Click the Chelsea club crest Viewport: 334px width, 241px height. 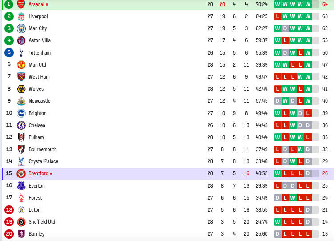[x=21, y=125]
